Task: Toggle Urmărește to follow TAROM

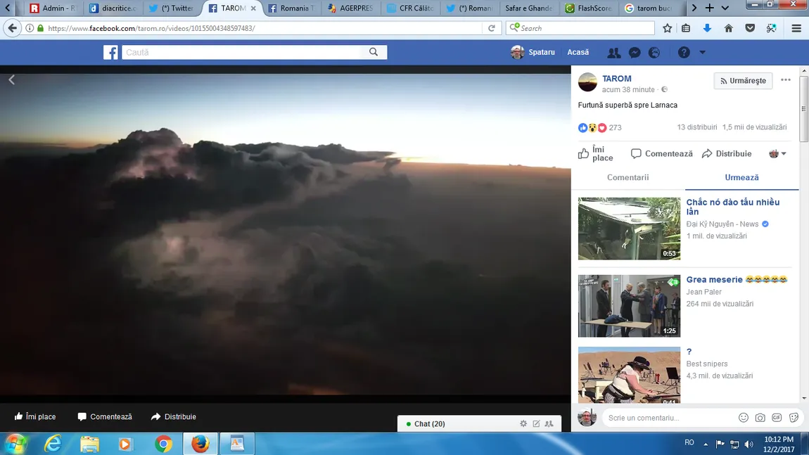Action: coord(743,81)
